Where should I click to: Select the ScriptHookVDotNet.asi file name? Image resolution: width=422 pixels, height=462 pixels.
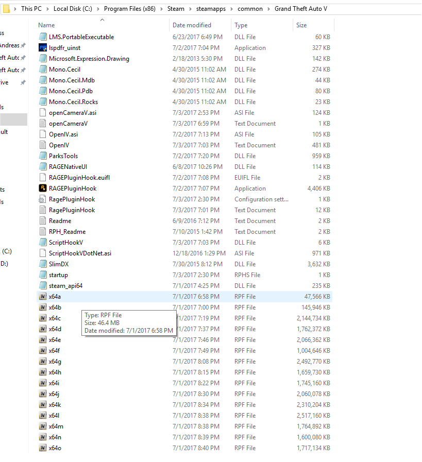click(x=80, y=253)
